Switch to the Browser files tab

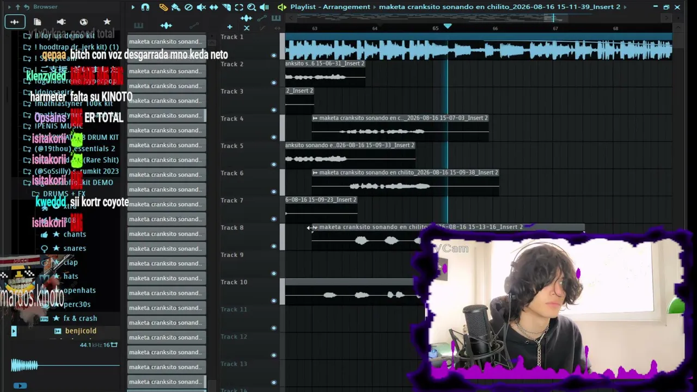[x=38, y=22]
